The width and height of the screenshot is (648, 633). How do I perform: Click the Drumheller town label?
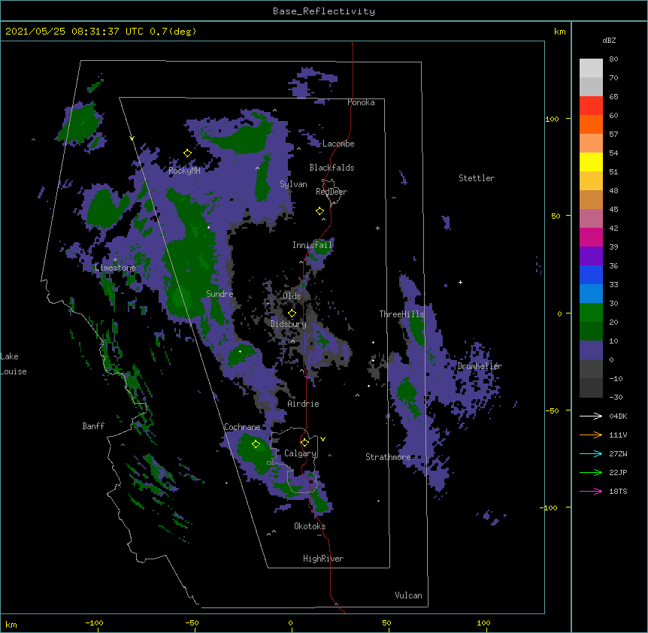(480, 366)
